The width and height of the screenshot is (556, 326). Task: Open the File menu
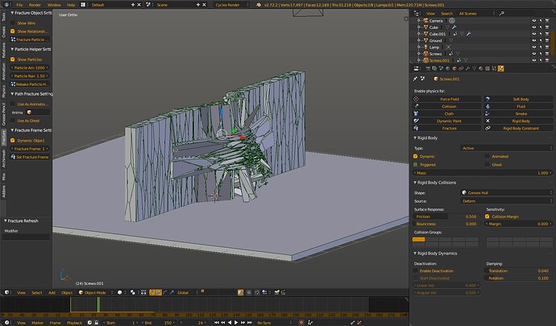click(19, 5)
